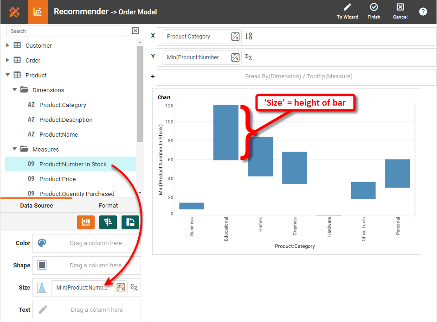Click the swap axes rotate icon
This screenshot has width=437, height=322.
coord(130,222)
